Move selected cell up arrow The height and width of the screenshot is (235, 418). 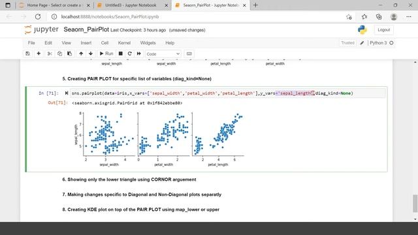(x=81, y=54)
